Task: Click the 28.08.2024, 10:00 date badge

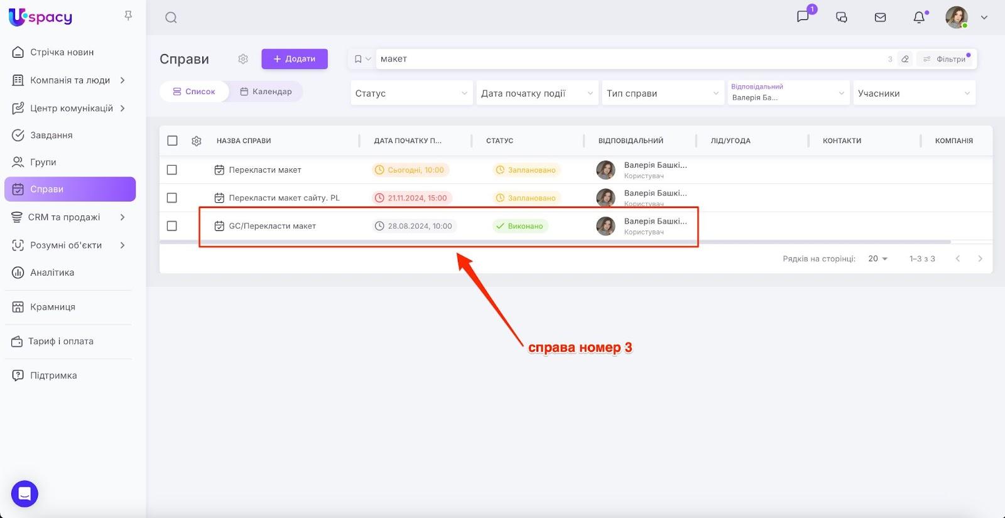Action: (x=414, y=226)
